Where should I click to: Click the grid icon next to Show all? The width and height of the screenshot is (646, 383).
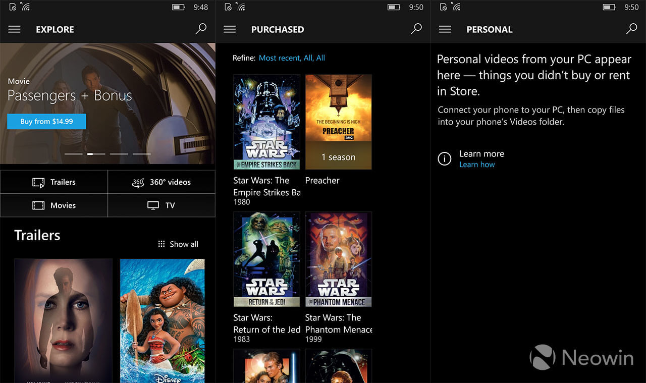point(161,244)
